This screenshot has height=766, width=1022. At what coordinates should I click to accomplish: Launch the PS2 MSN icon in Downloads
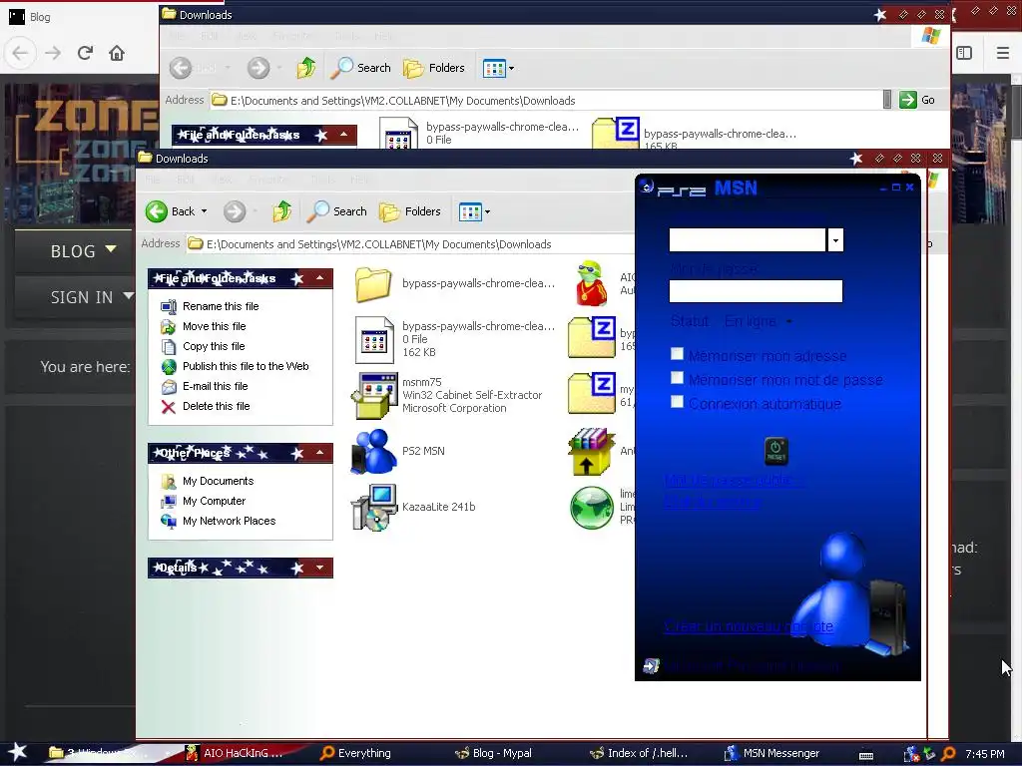374,452
